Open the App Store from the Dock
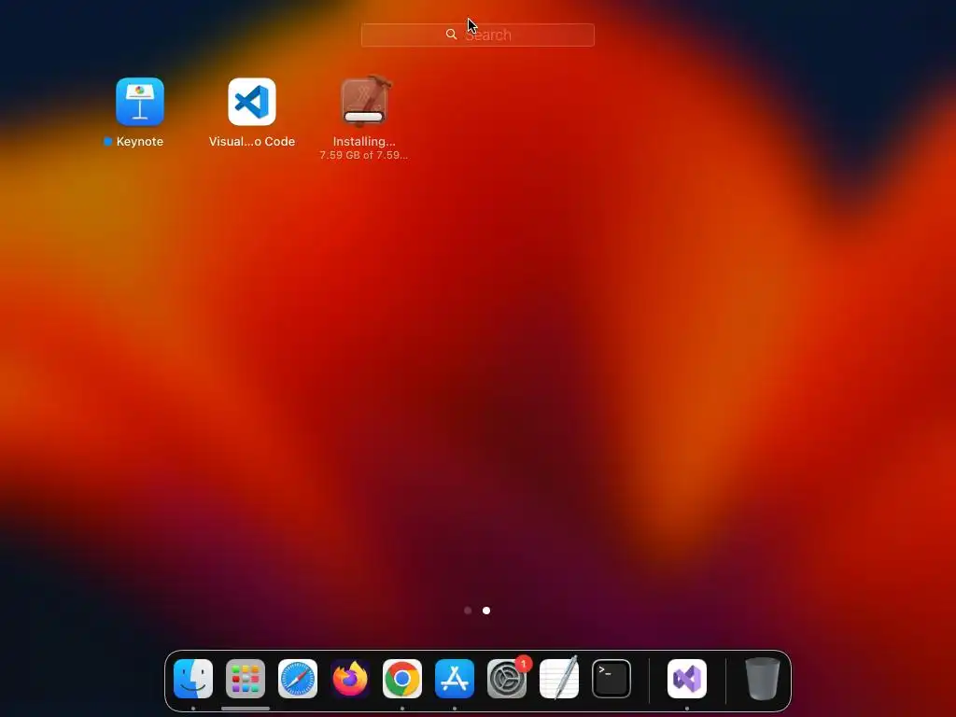Screen dimensions: 956x717 (x=455, y=679)
